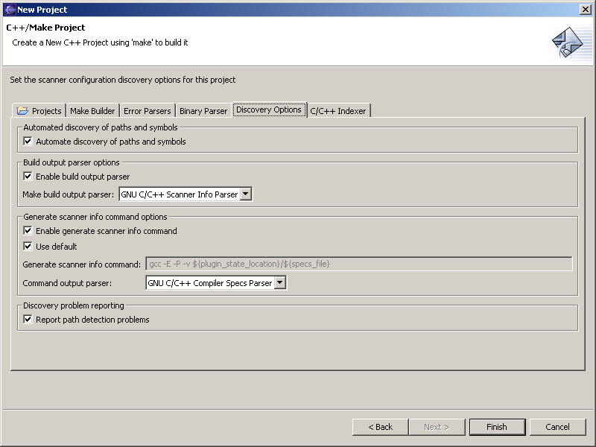
Task: Disable the Enable build output parser checkbox
Action: 28,177
